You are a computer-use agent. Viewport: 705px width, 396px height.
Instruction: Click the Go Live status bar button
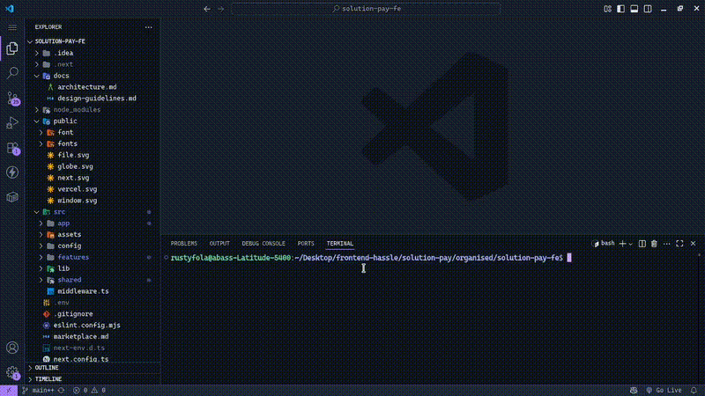(x=664, y=390)
